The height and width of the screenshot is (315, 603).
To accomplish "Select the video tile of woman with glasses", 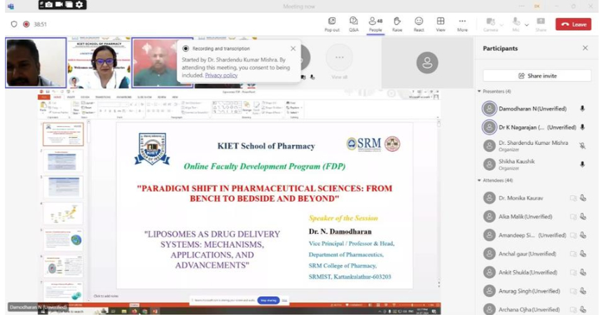I will pos(99,62).
